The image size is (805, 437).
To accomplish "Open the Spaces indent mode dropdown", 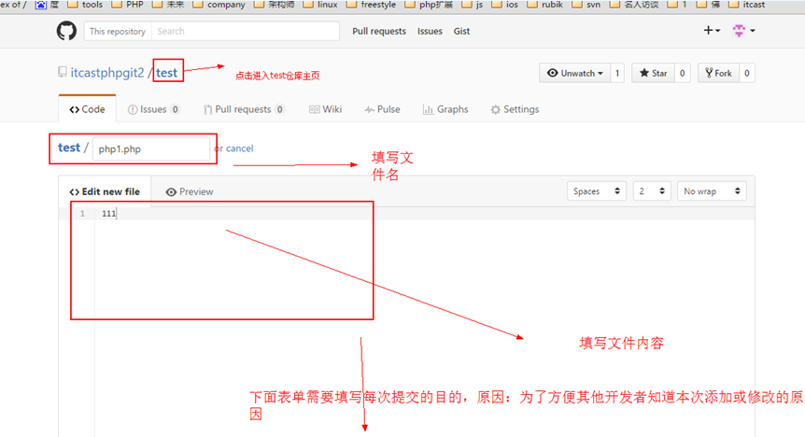I will click(596, 191).
